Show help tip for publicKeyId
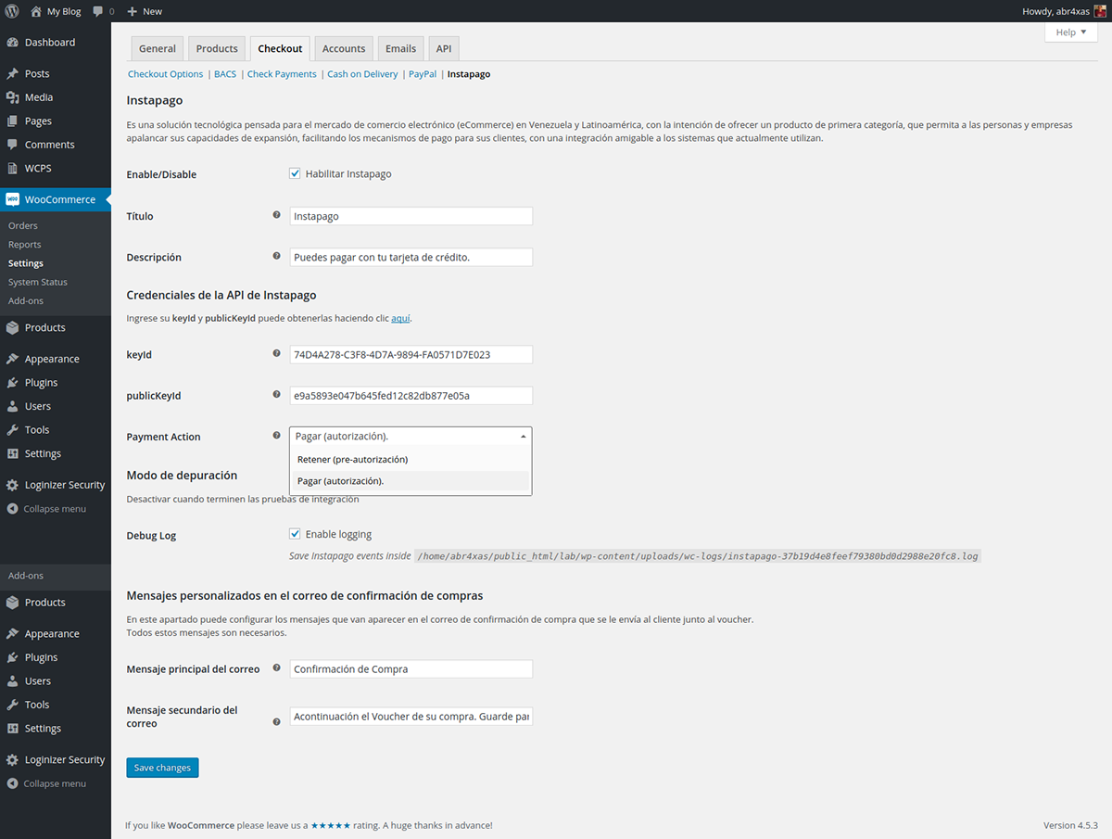This screenshot has width=1112, height=839. (276, 394)
